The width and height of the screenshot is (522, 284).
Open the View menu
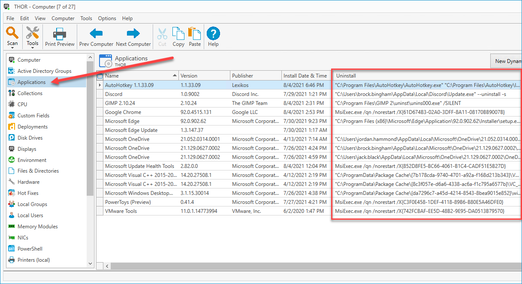(40, 18)
